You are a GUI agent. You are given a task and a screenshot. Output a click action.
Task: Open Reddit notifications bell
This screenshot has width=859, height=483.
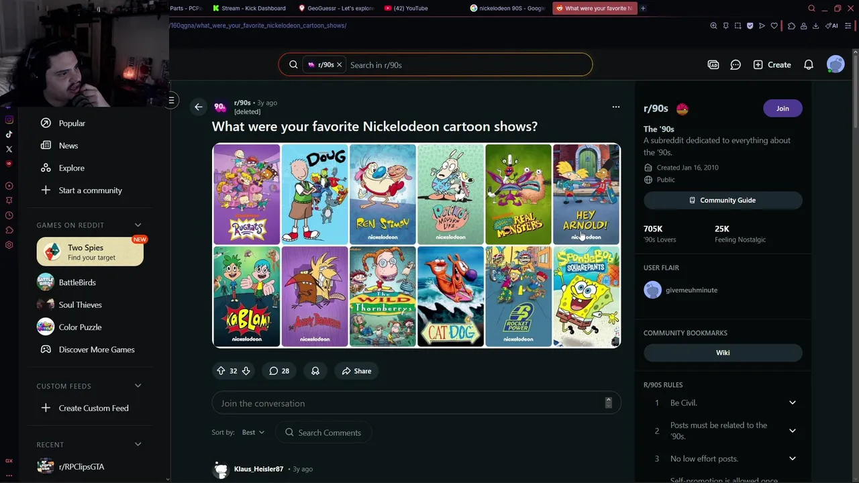point(809,64)
